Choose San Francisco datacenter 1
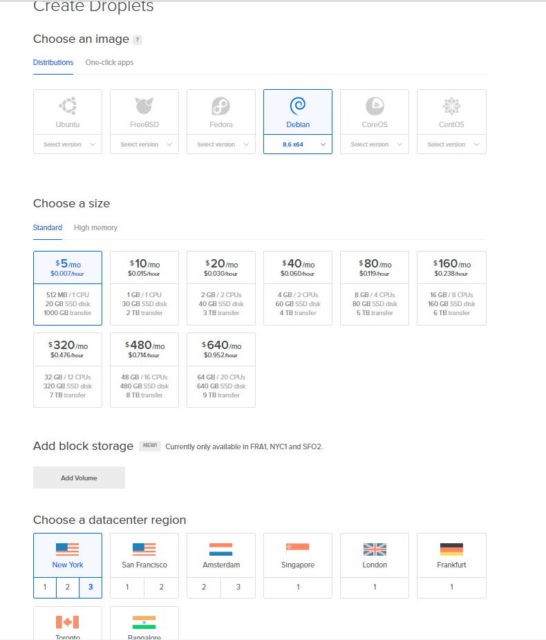The height and width of the screenshot is (640, 546). click(127, 587)
